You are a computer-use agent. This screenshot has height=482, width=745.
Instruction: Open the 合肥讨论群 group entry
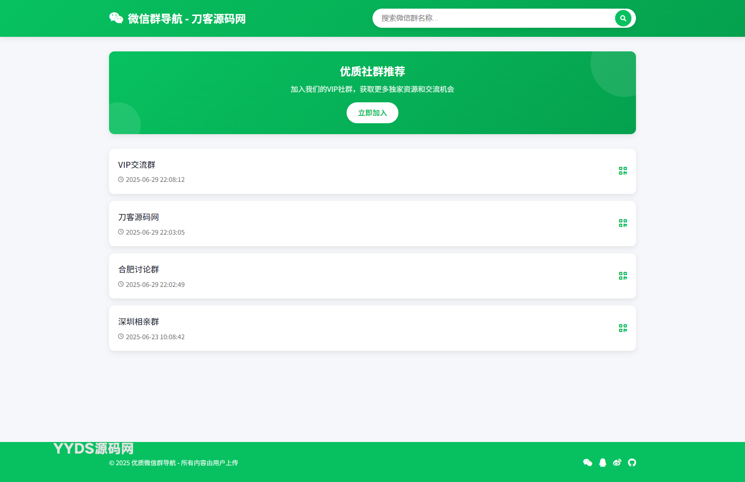click(x=138, y=269)
